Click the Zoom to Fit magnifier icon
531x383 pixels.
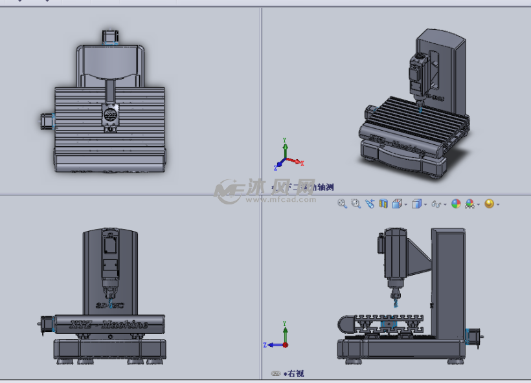343,204
